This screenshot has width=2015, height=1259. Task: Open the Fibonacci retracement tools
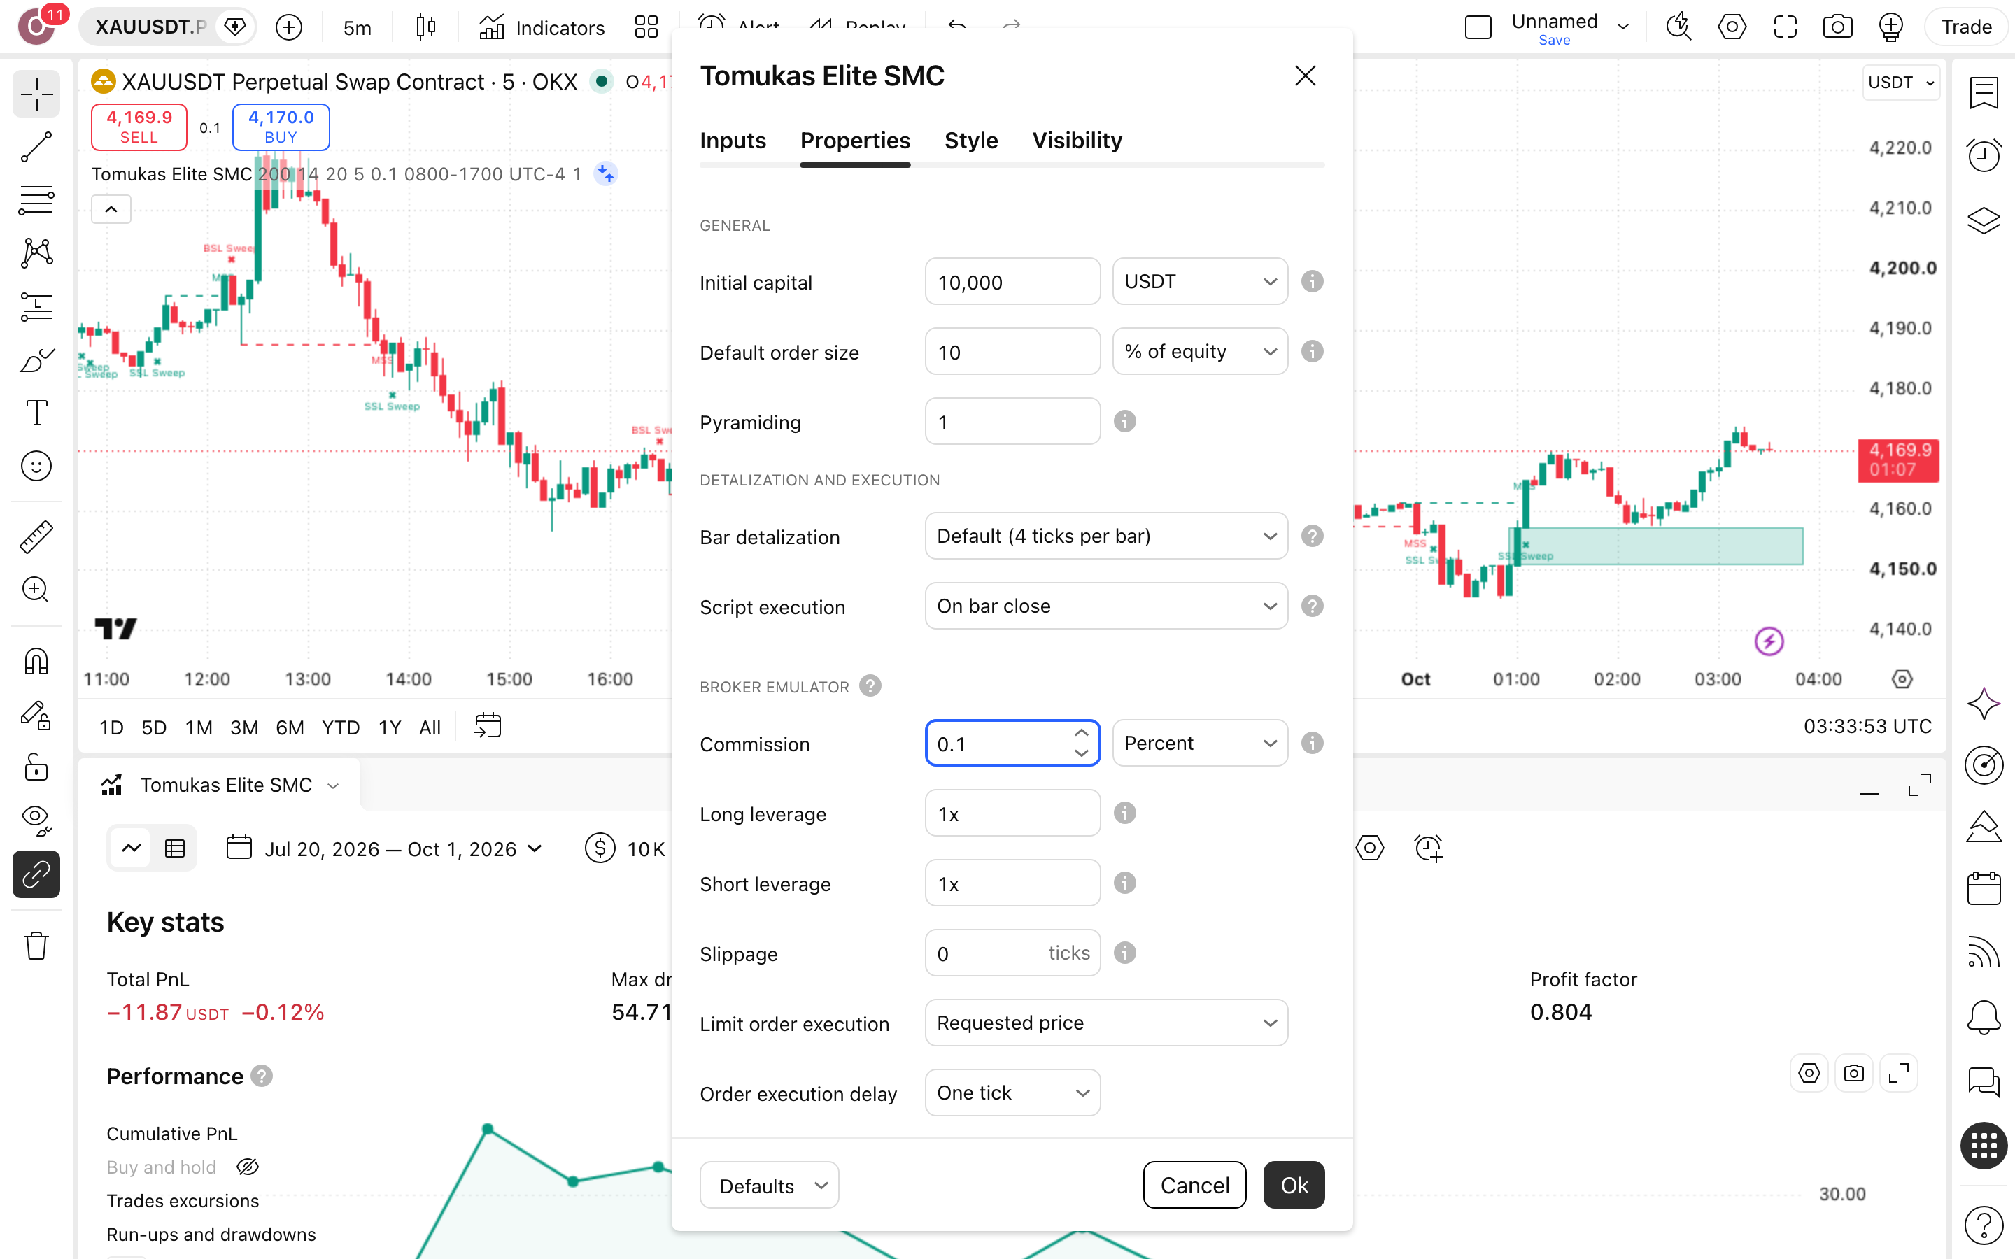[x=36, y=201]
